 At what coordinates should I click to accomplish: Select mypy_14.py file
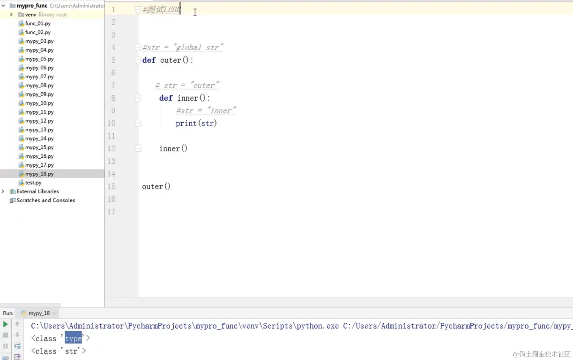39,139
